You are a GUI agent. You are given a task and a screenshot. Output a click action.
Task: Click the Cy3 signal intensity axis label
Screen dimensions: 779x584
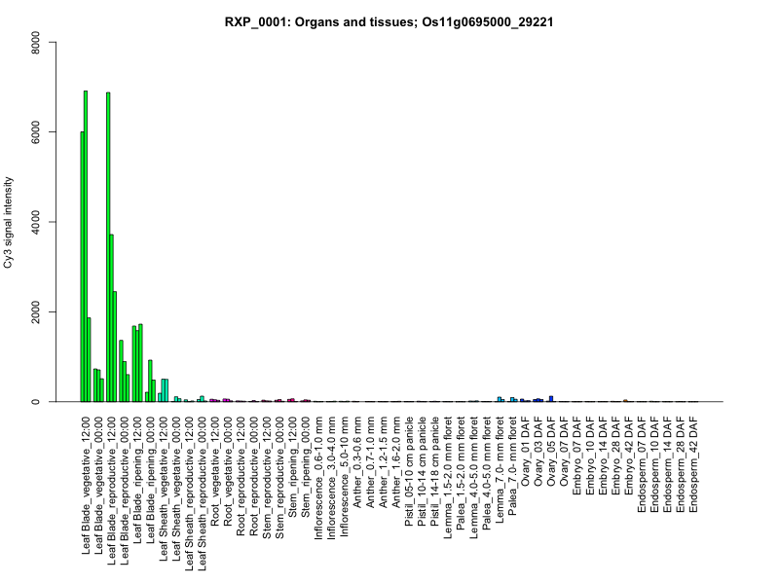(x=8, y=223)
